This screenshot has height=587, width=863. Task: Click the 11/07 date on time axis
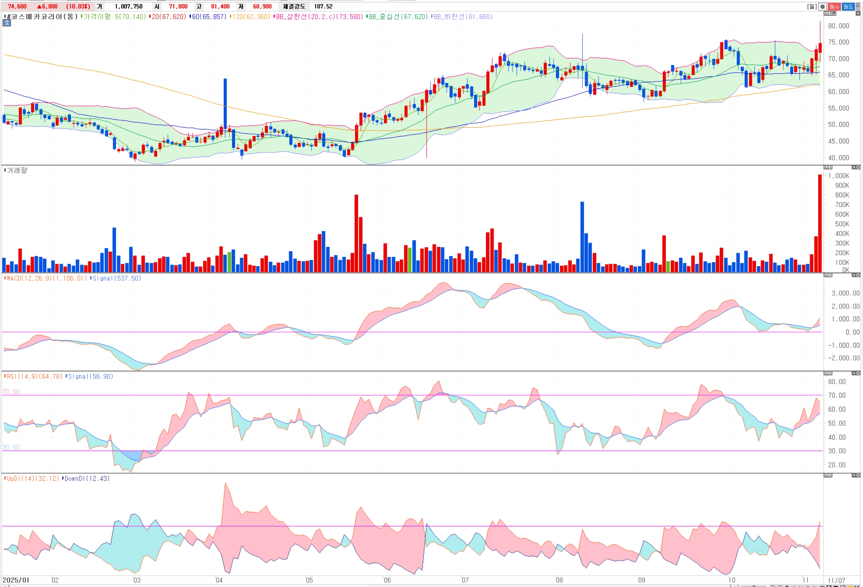coord(836,580)
